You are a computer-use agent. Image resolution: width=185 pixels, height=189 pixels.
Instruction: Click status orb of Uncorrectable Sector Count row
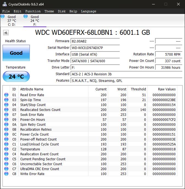tap(6, 164)
